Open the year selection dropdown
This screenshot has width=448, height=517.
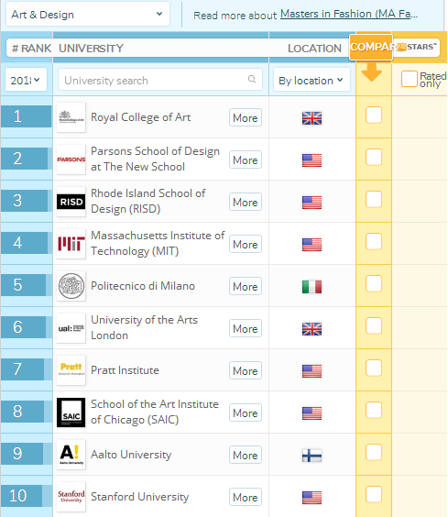[x=26, y=80]
